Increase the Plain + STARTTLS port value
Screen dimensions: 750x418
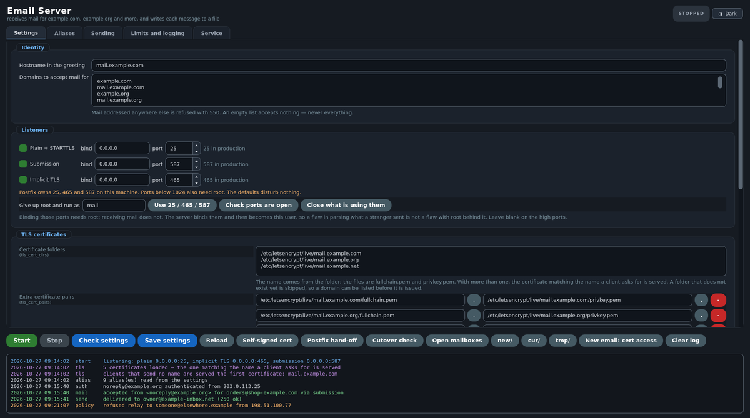[x=196, y=146]
